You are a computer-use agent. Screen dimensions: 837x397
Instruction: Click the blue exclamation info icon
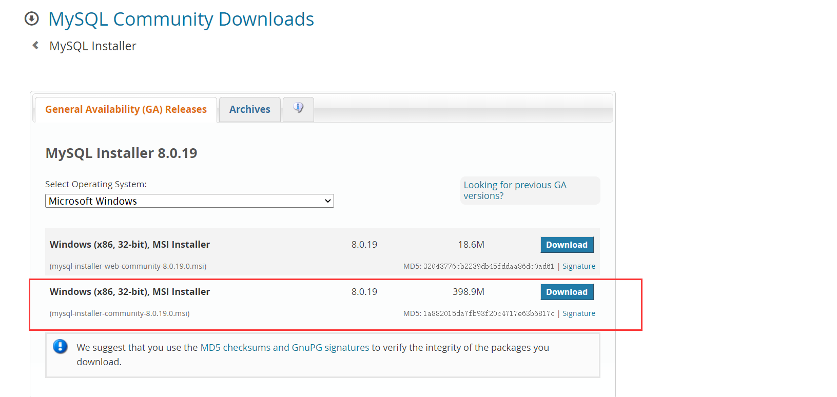click(x=60, y=347)
